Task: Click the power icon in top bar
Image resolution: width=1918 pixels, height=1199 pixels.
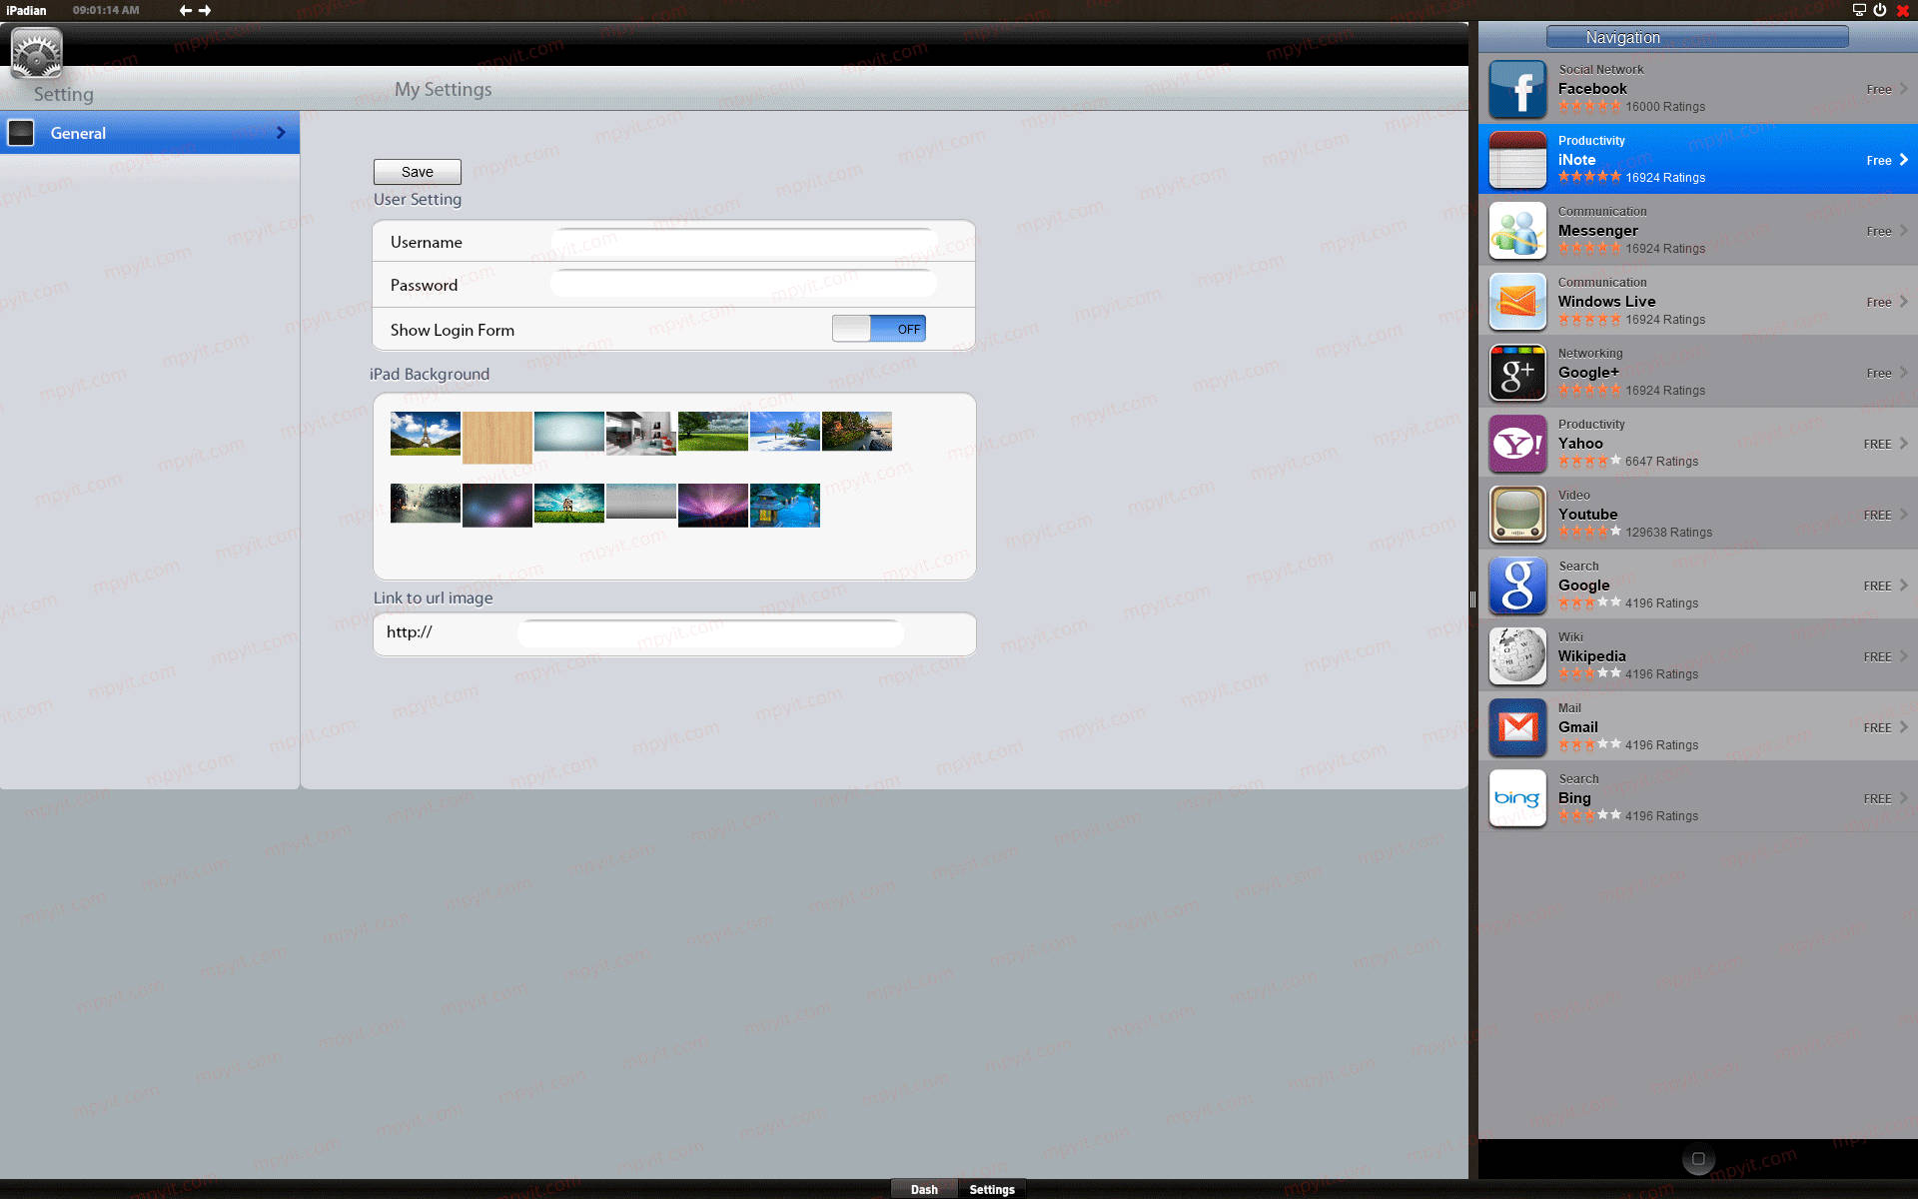Action: click(x=1879, y=10)
